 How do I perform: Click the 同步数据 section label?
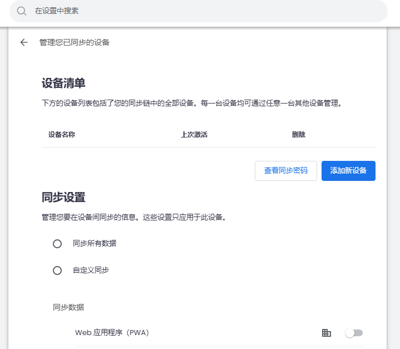click(x=68, y=307)
